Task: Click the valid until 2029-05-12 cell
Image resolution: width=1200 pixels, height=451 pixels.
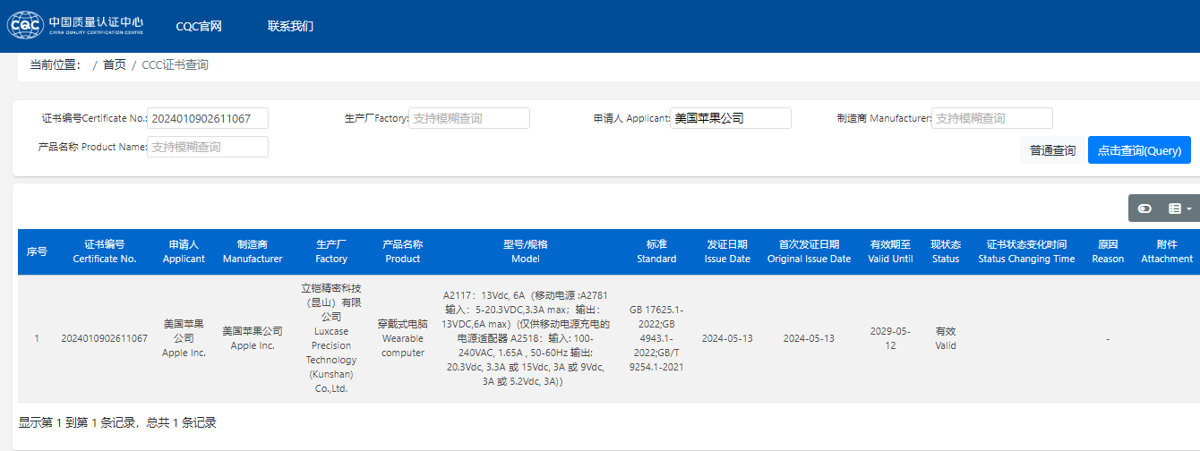Action: pyautogui.click(x=890, y=338)
